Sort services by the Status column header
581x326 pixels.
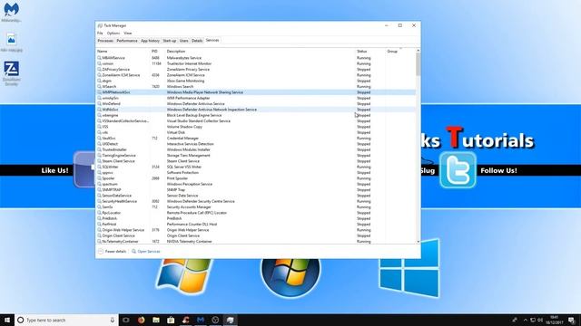pos(370,52)
